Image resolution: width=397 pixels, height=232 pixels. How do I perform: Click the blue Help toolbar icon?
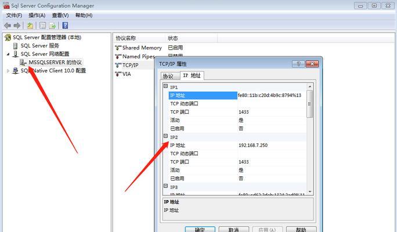pyautogui.click(x=65, y=26)
